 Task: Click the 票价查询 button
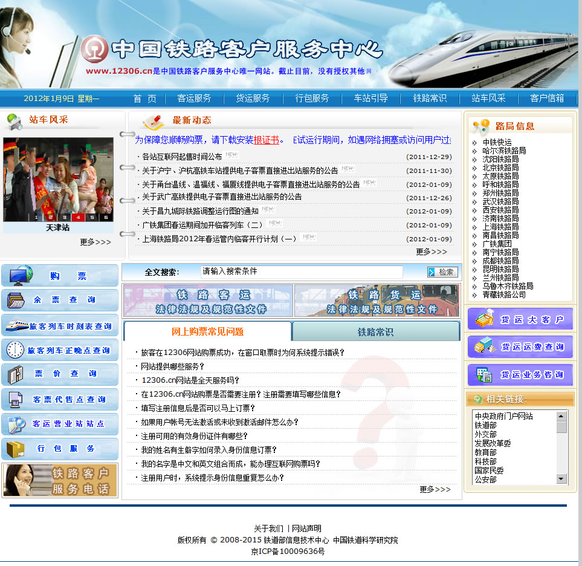(x=60, y=374)
